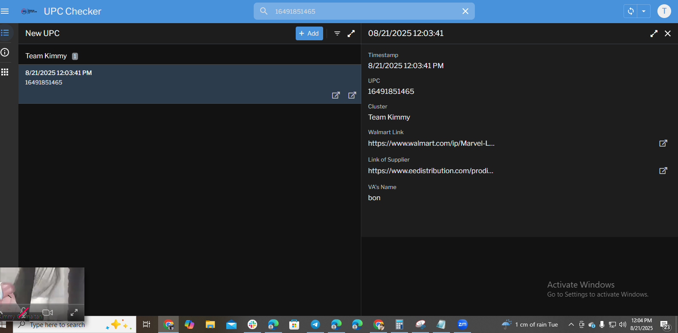
Task: Click the sync refresh button
Action: pyautogui.click(x=630, y=11)
